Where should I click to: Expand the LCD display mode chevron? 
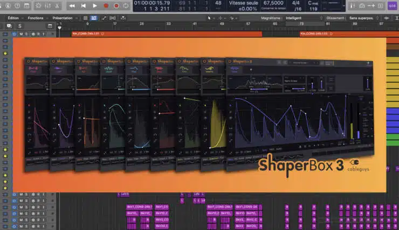pos(343,5)
